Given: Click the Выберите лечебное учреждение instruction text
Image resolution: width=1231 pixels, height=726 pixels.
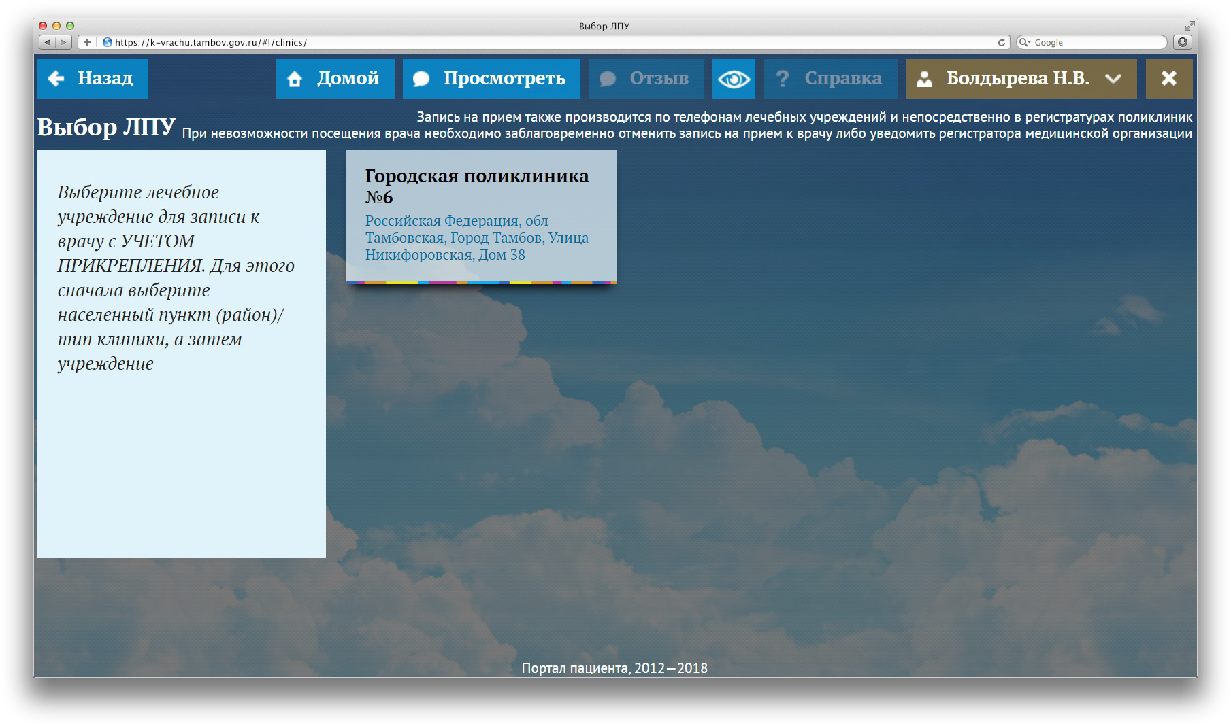Looking at the screenshot, I should [x=176, y=277].
